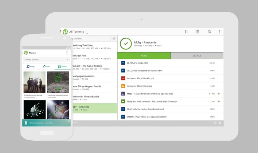Switch to the Songs tab on phone
258x153 pixels.
[30, 66]
